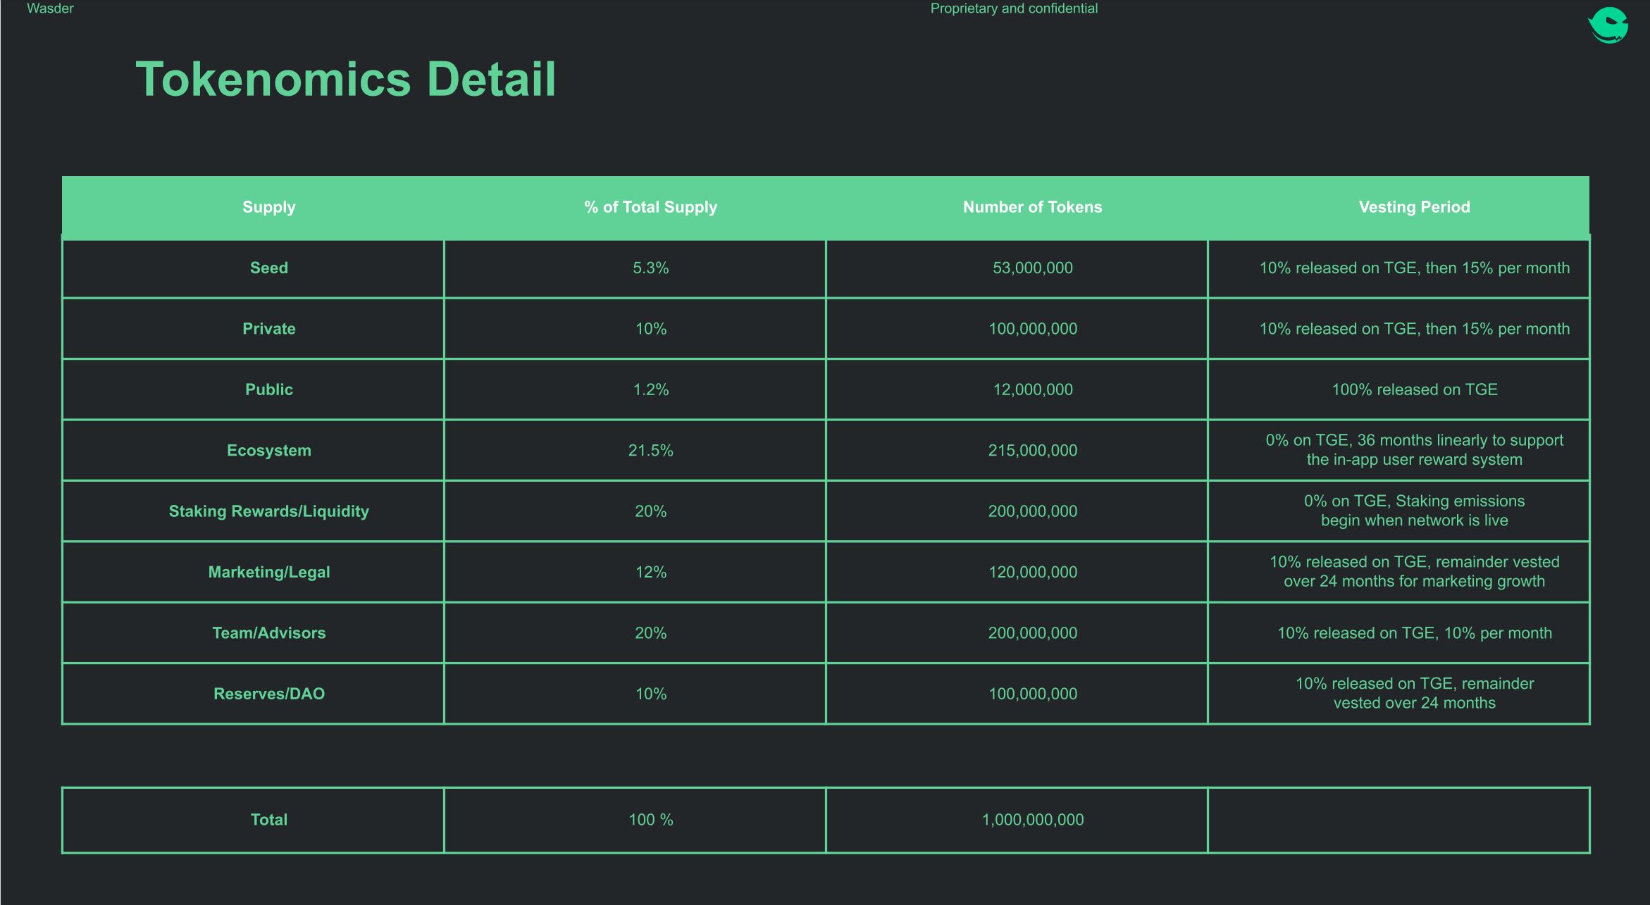The height and width of the screenshot is (905, 1650).
Task: Click the 53,000,000 cell
Action: point(1033,268)
